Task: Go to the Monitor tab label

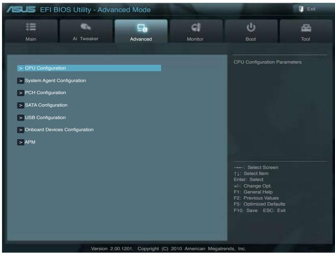Action: 195,39
